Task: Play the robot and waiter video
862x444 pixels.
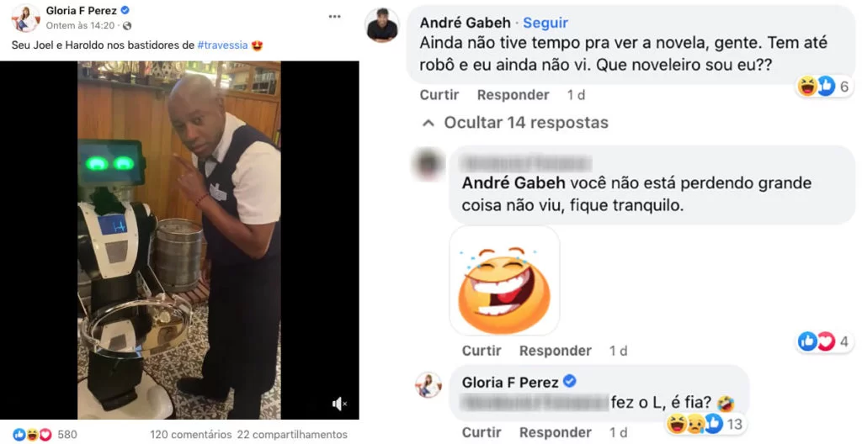Action: click(x=179, y=240)
